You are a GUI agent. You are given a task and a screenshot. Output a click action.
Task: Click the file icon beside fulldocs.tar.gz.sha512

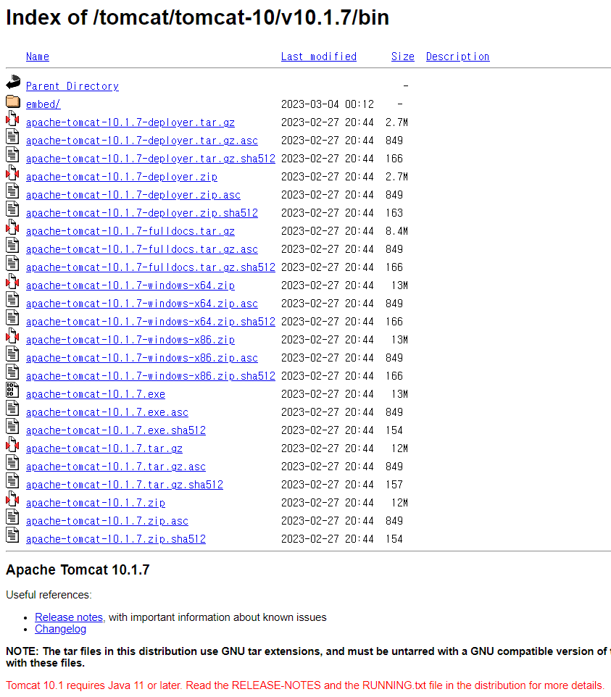[x=12, y=263]
